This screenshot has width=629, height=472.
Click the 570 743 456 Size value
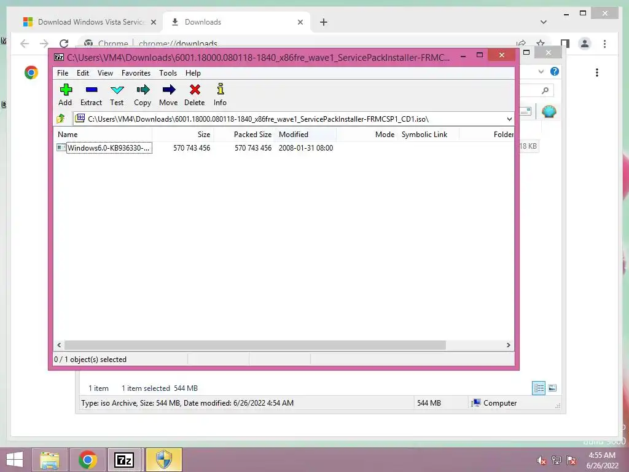pyautogui.click(x=192, y=147)
